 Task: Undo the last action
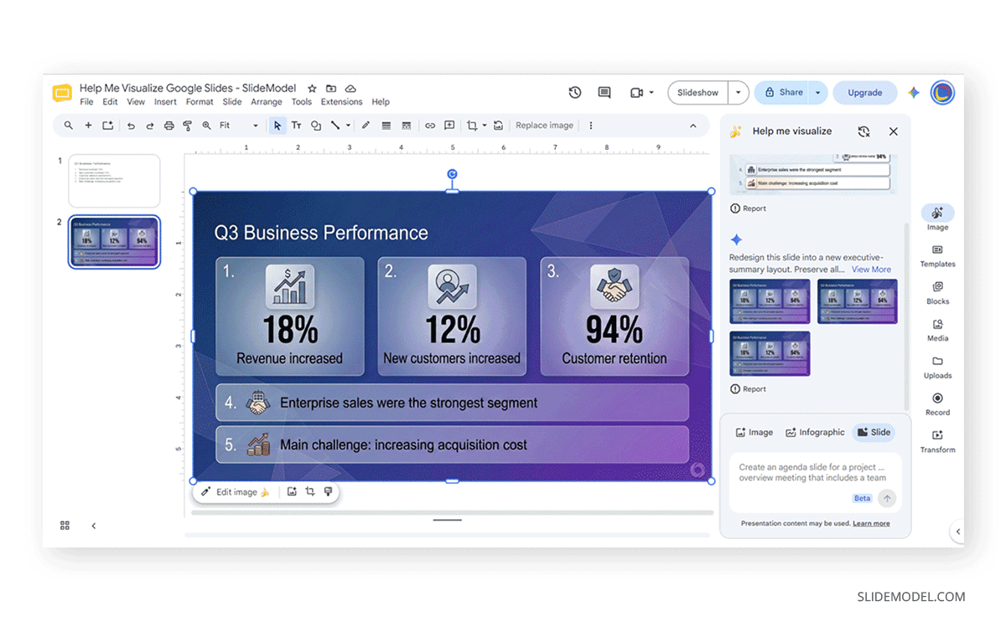tap(131, 126)
